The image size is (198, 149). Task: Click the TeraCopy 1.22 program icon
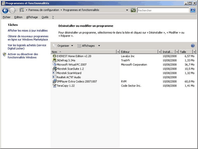(x=54, y=86)
